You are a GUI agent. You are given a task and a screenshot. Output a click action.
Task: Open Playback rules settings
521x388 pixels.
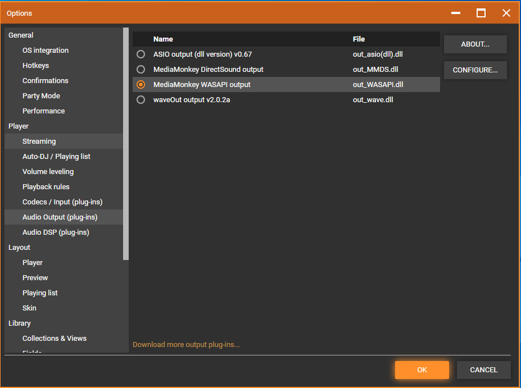pyautogui.click(x=64, y=187)
